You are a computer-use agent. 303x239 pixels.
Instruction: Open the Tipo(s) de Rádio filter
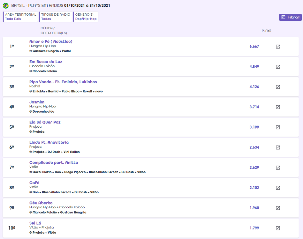click(56, 17)
